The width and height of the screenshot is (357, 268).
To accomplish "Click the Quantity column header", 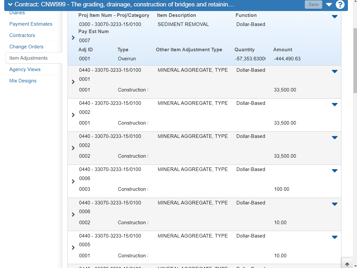I will pyautogui.click(x=244, y=50).
